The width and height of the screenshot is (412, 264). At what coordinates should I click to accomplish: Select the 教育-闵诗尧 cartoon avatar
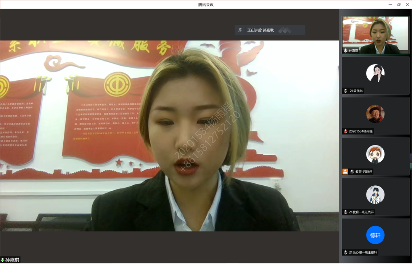[x=375, y=154]
